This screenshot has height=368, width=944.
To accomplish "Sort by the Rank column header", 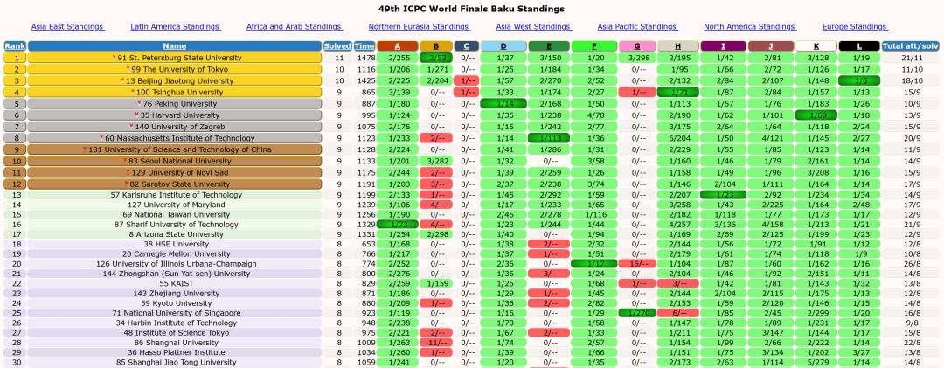I will [14, 46].
